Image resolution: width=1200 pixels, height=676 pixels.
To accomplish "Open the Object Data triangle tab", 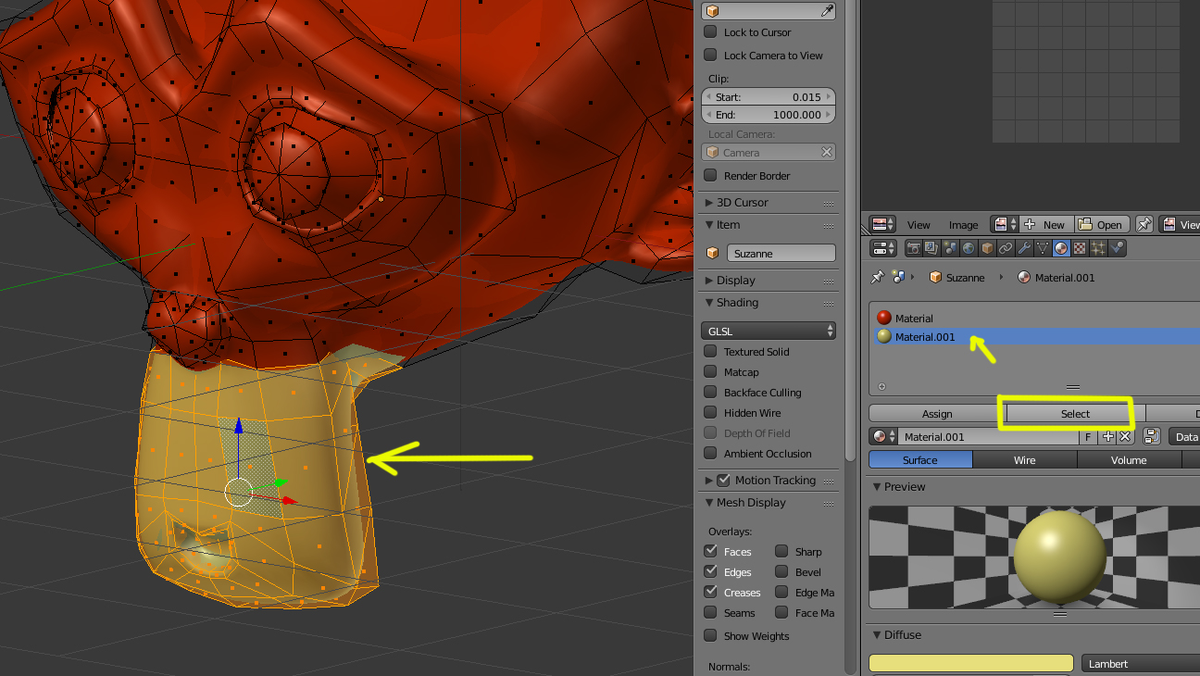I will coord(1043,248).
